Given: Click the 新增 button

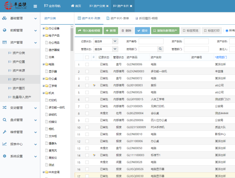Looking at the screenshot, I should [x=111, y=30].
